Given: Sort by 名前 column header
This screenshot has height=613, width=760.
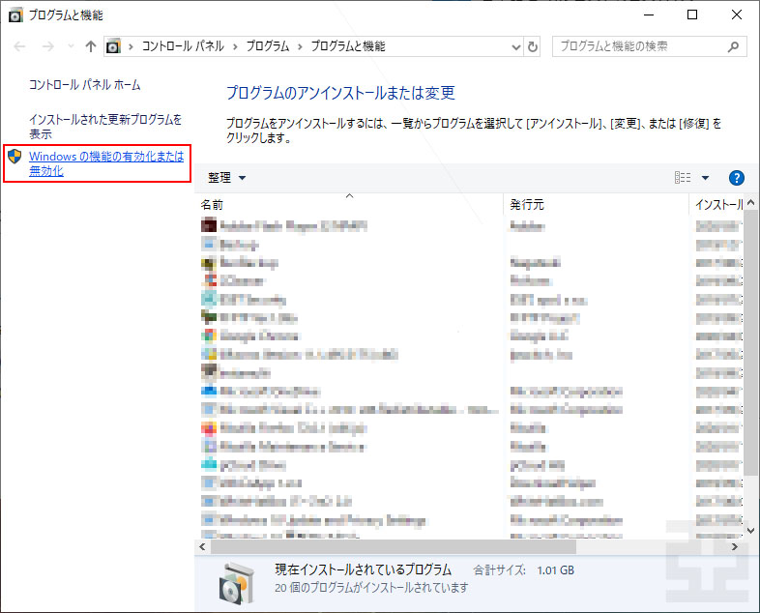Looking at the screenshot, I should tap(349, 205).
